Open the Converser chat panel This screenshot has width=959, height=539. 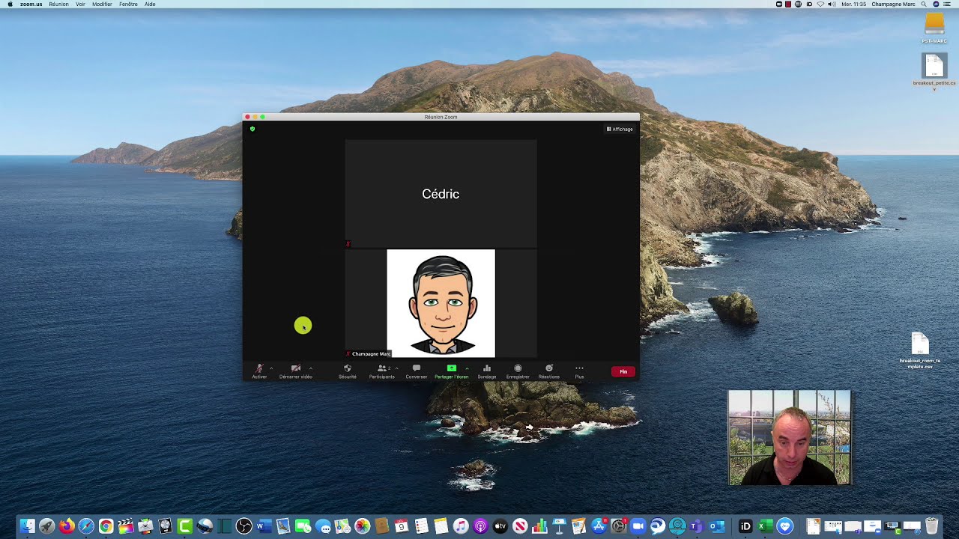pos(417,371)
